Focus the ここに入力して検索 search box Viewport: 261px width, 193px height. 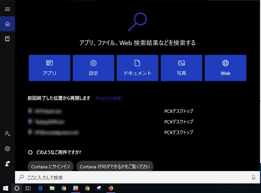pyautogui.click(x=138, y=178)
